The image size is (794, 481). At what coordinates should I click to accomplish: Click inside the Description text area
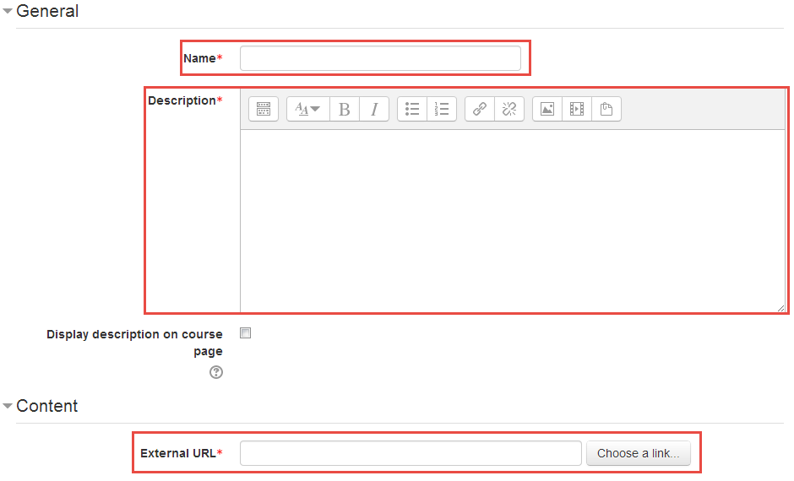coord(512,221)
